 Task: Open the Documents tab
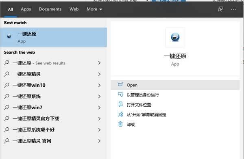tap(50, 9)
